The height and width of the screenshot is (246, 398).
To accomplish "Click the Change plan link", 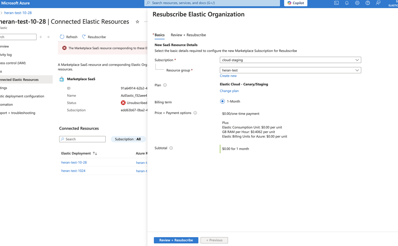I will tap(229, 91).
